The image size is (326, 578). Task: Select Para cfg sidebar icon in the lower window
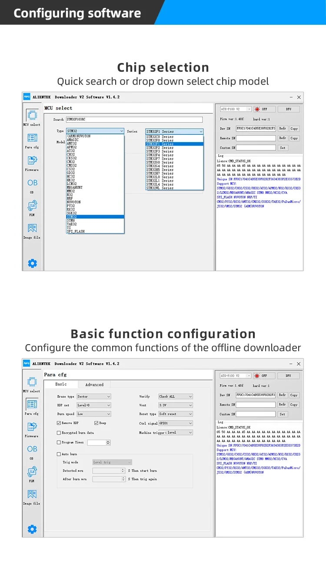tap(32, 405)
